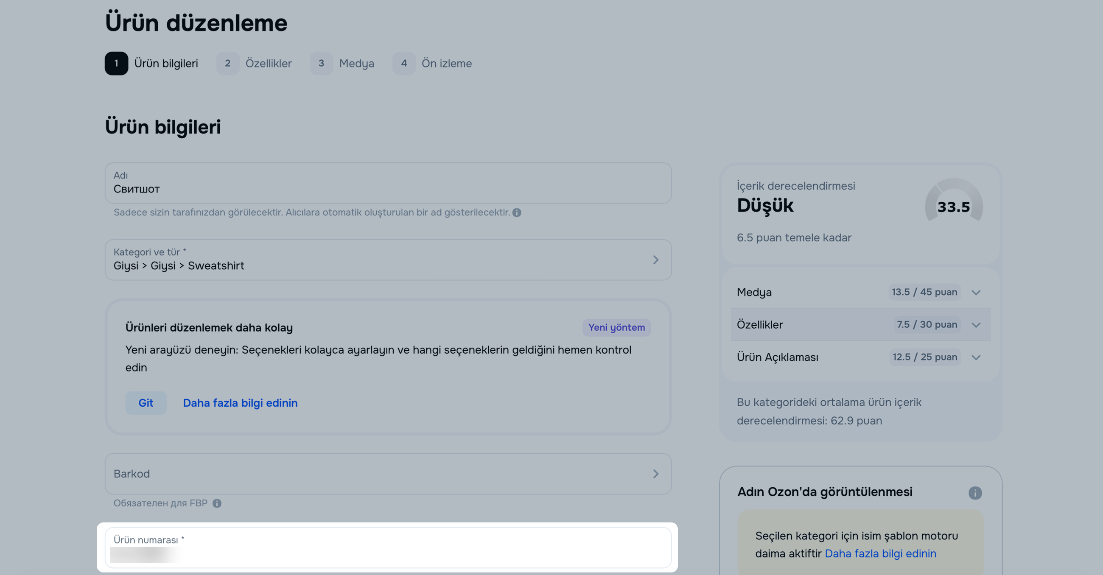Expand the Ürün Açıklaması score row
Image resolution: width=1103 pixels, height=575 pixels.
pos(976,357)
